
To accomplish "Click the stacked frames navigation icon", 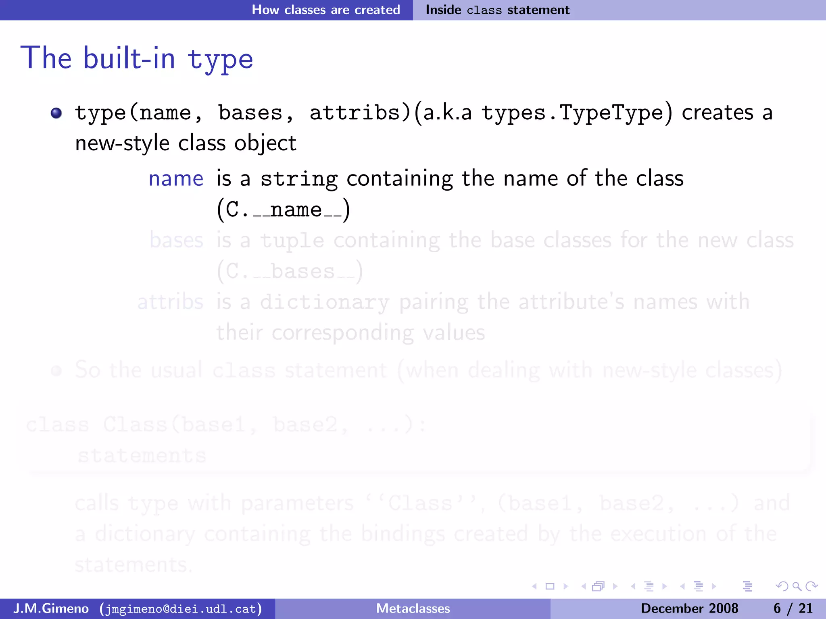I will [599, 586].
